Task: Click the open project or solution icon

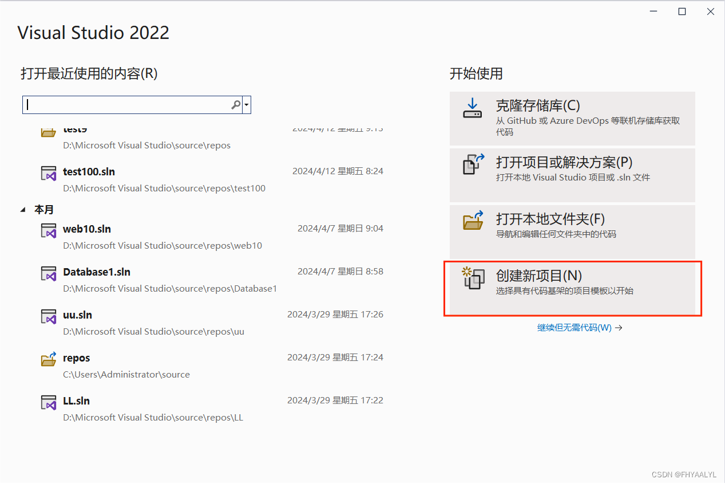Action: tap(473, 164)
